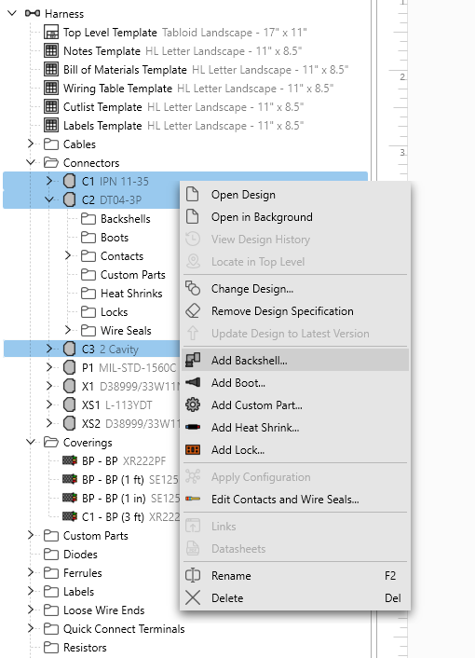Click the 'XR222PF' part text
The image size is (475, 658).
(x=144, y=460)
